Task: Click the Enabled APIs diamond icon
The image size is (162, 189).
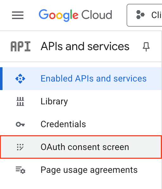Action: coord(20,79)
